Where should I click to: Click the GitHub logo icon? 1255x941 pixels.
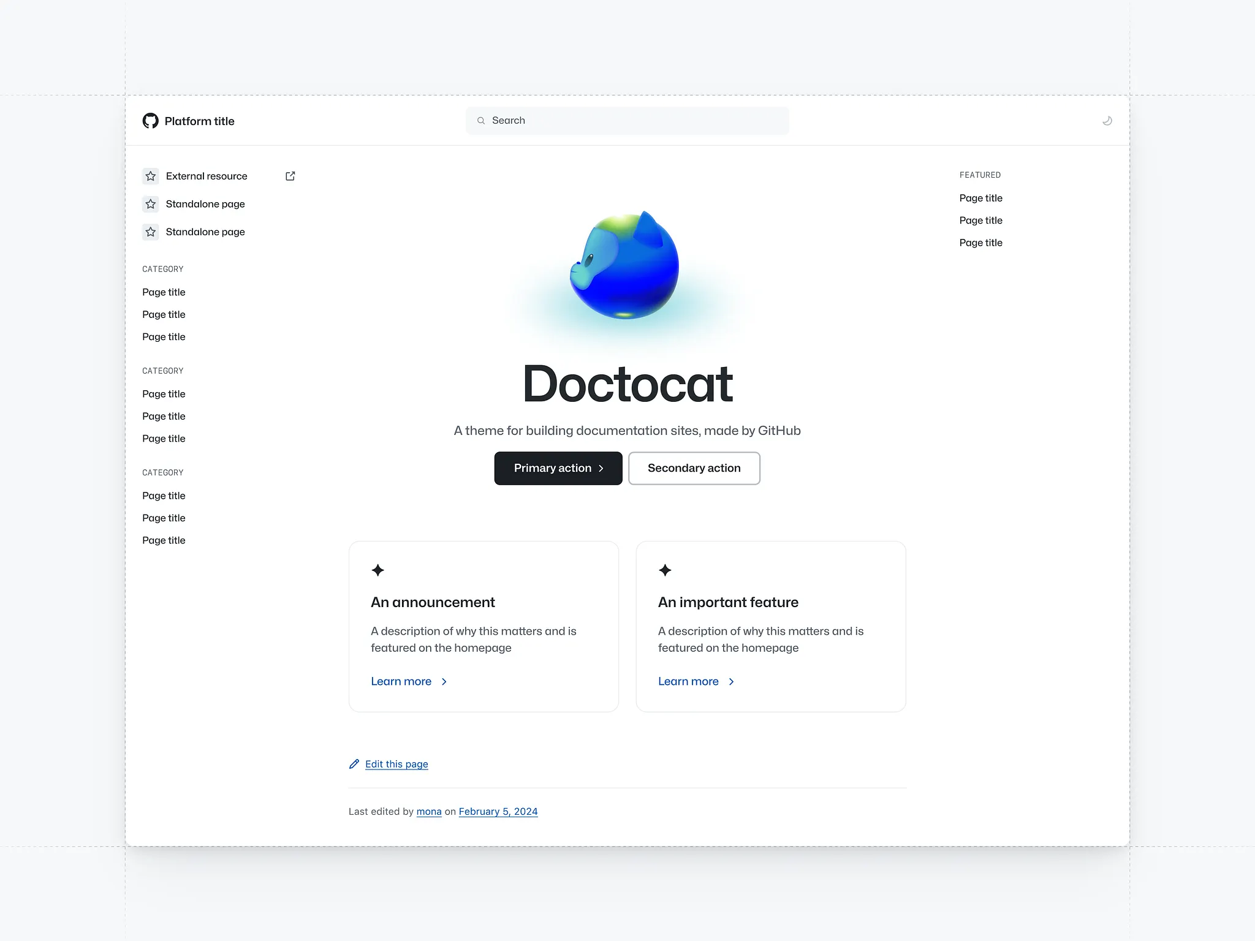point(150,121)
